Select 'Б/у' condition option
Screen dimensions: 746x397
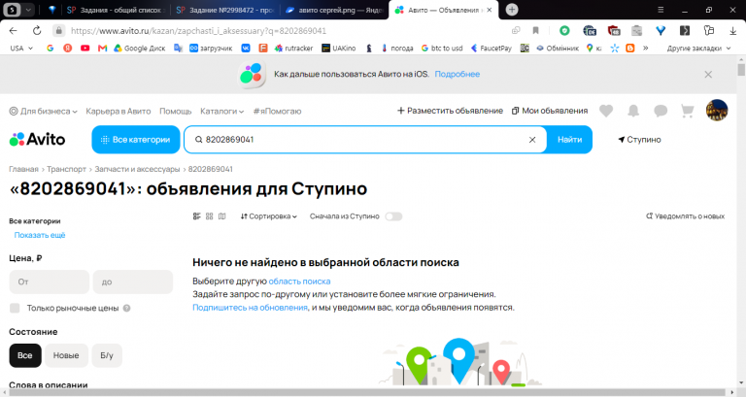tap(107, 355)
